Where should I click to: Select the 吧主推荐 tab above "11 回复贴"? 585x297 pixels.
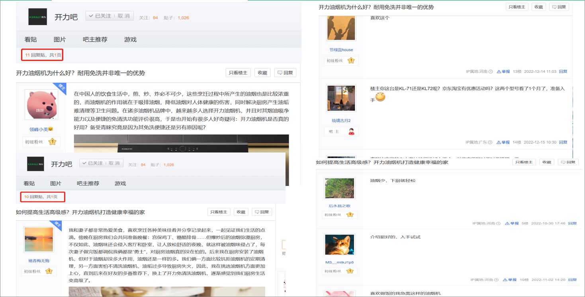click(95, 39)
